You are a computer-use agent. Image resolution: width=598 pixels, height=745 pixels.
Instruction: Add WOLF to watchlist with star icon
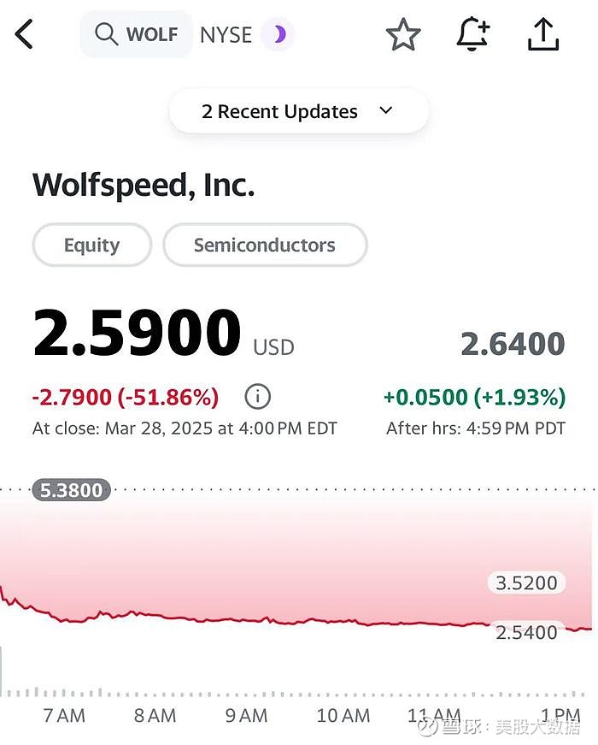403,35
